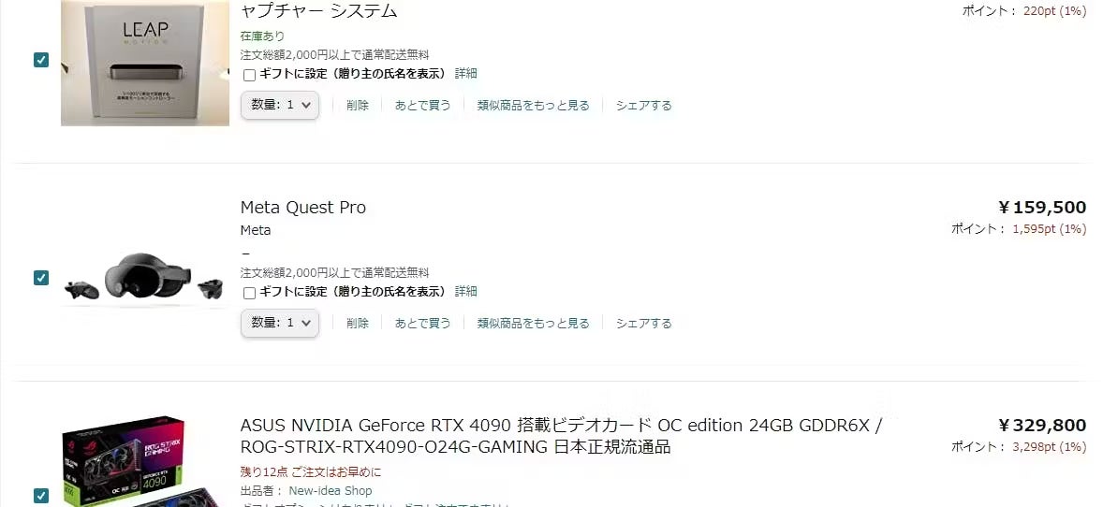1103x507 pixels.
Task: Visit the New-idea Shop seller page
Action: point(331,491)
